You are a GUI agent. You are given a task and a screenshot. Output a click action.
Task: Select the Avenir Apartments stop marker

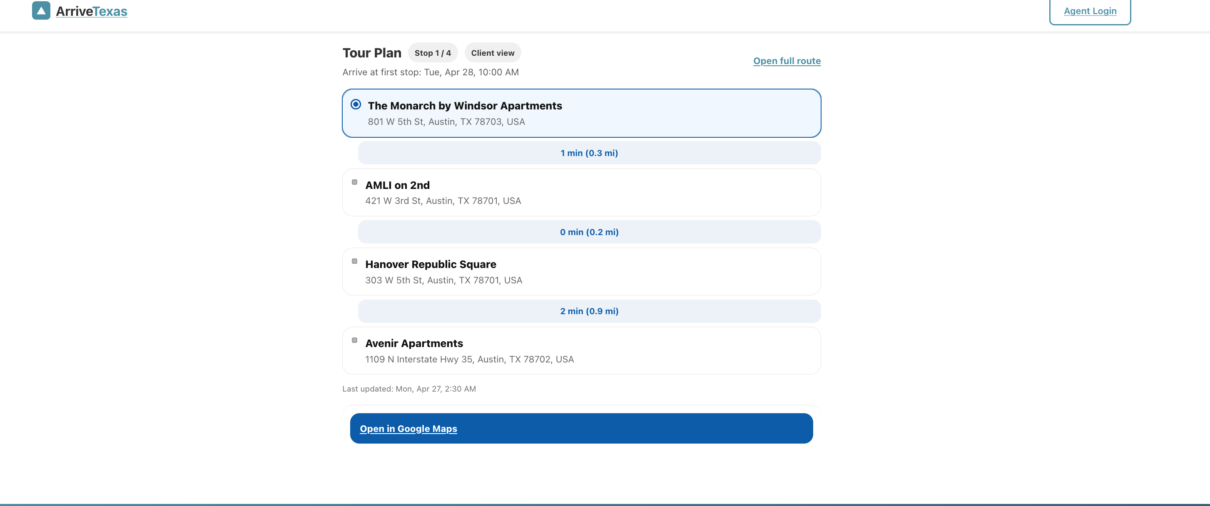(x=355, y=340)
